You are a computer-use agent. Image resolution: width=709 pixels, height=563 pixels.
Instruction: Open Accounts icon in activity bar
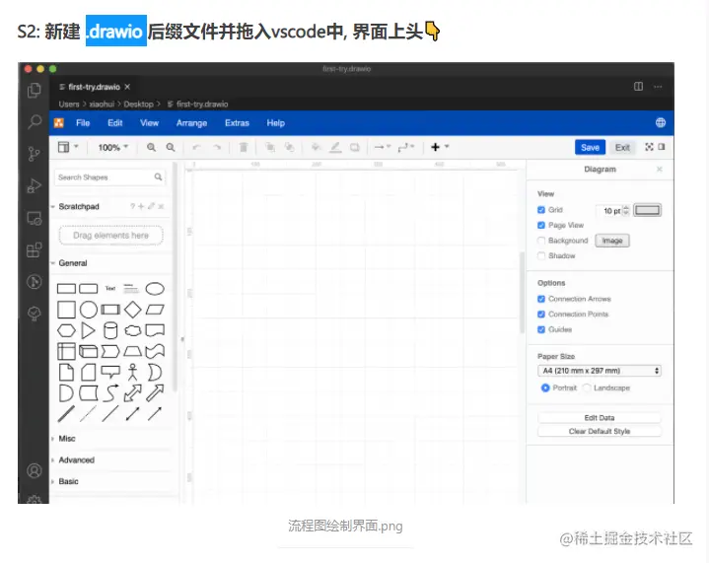pos(34,470)
